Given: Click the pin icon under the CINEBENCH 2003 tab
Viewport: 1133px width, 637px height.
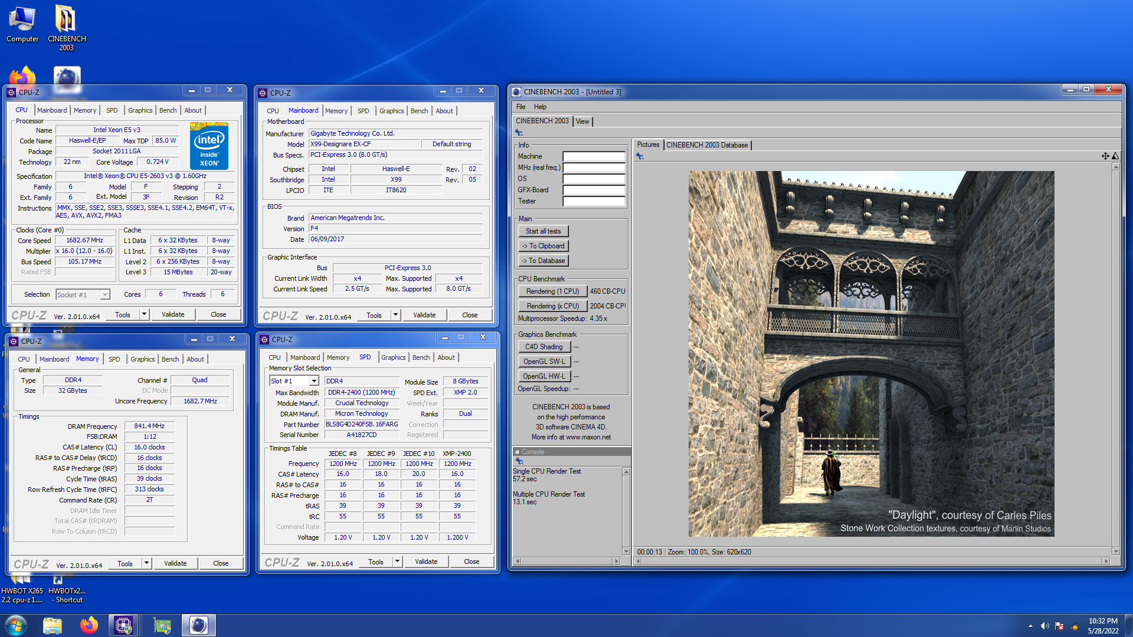Looking at the screenshot, I should (519, 133).
